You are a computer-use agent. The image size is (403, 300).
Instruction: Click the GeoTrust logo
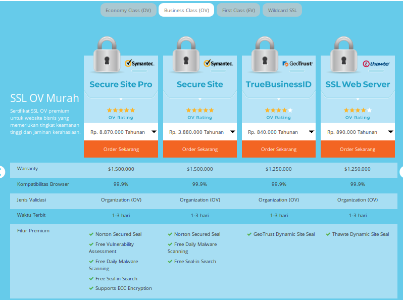(x=297, y=64)
